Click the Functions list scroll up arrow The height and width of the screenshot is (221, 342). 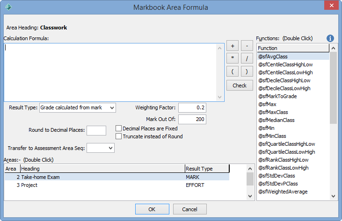point(333,48)
